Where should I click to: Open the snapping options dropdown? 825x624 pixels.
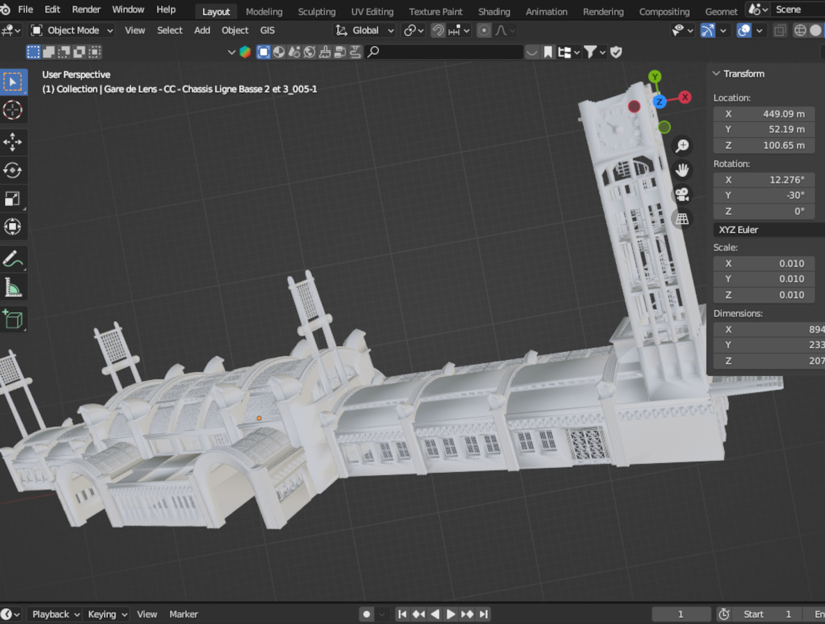459,31
